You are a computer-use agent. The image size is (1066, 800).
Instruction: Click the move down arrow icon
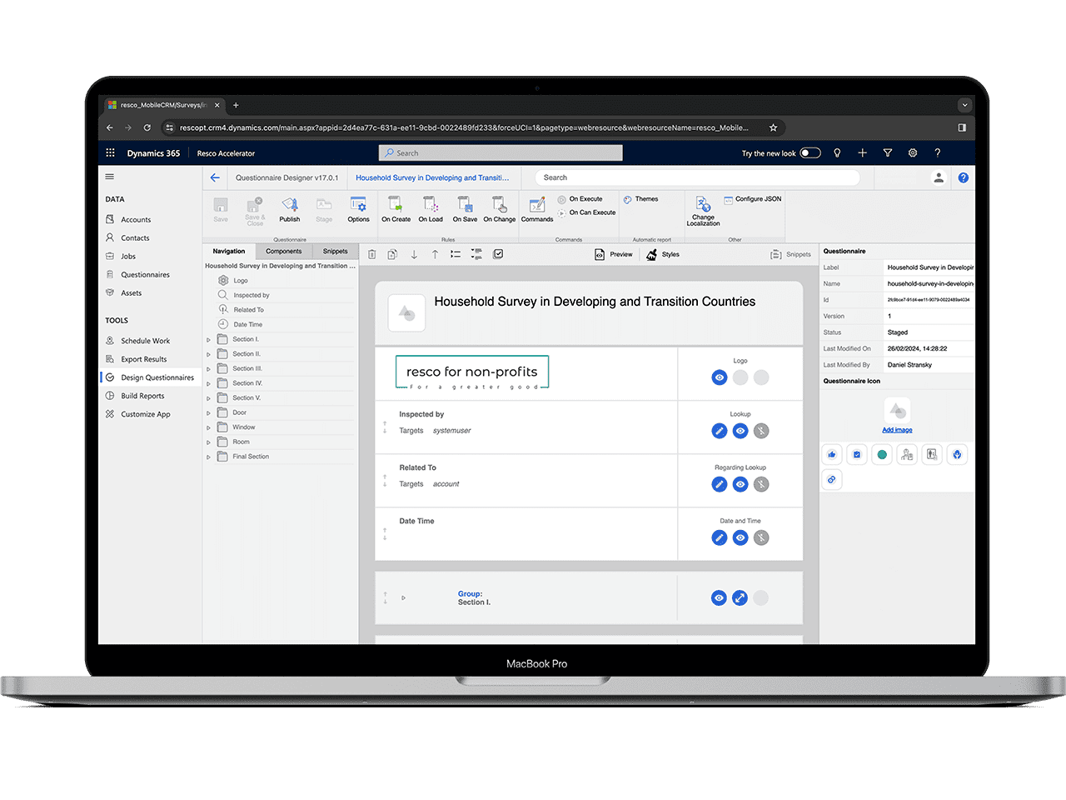tap(414, 254)
